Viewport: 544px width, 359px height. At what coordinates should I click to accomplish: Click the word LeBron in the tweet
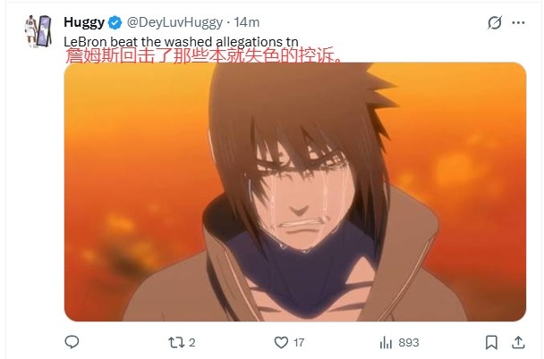tap(85, 42)
